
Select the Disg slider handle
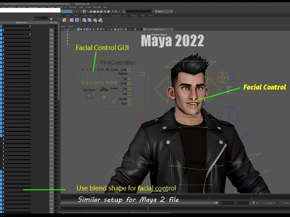129,94
